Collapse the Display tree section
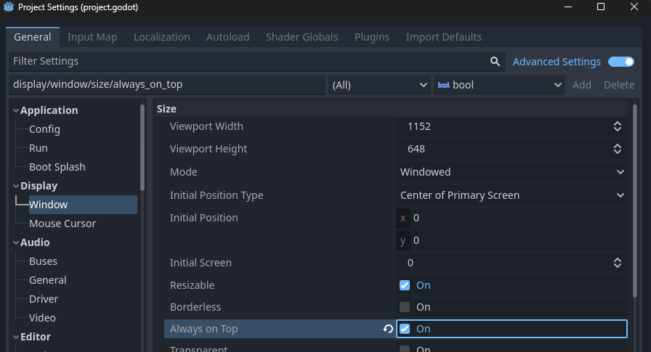Screen dimensions: 651x352 [16, 186]
